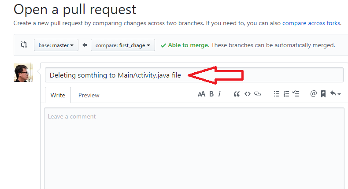Add a numbered list icon
This screenshot has width=348, height=189.
[x=286, y=94]
